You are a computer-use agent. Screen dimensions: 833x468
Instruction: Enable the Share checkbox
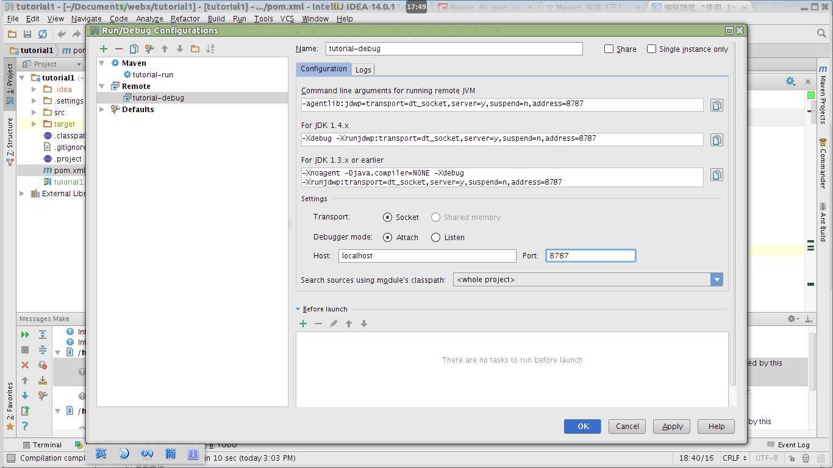click(609, 49)
